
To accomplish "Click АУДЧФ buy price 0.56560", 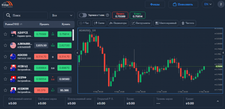I will [x=64, y=79].
